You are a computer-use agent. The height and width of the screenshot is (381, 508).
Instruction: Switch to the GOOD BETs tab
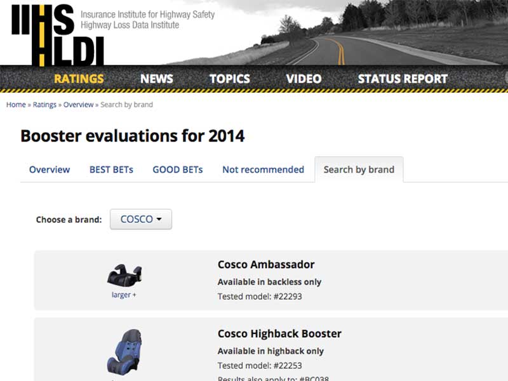(x=178, y=170)
